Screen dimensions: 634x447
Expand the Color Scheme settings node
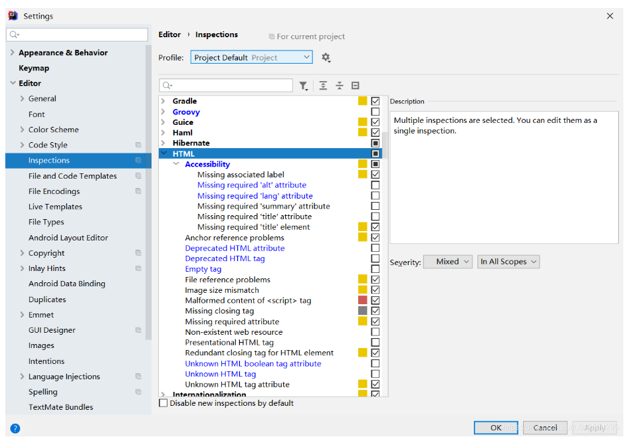pyautogui.click(x=22, y=130)
